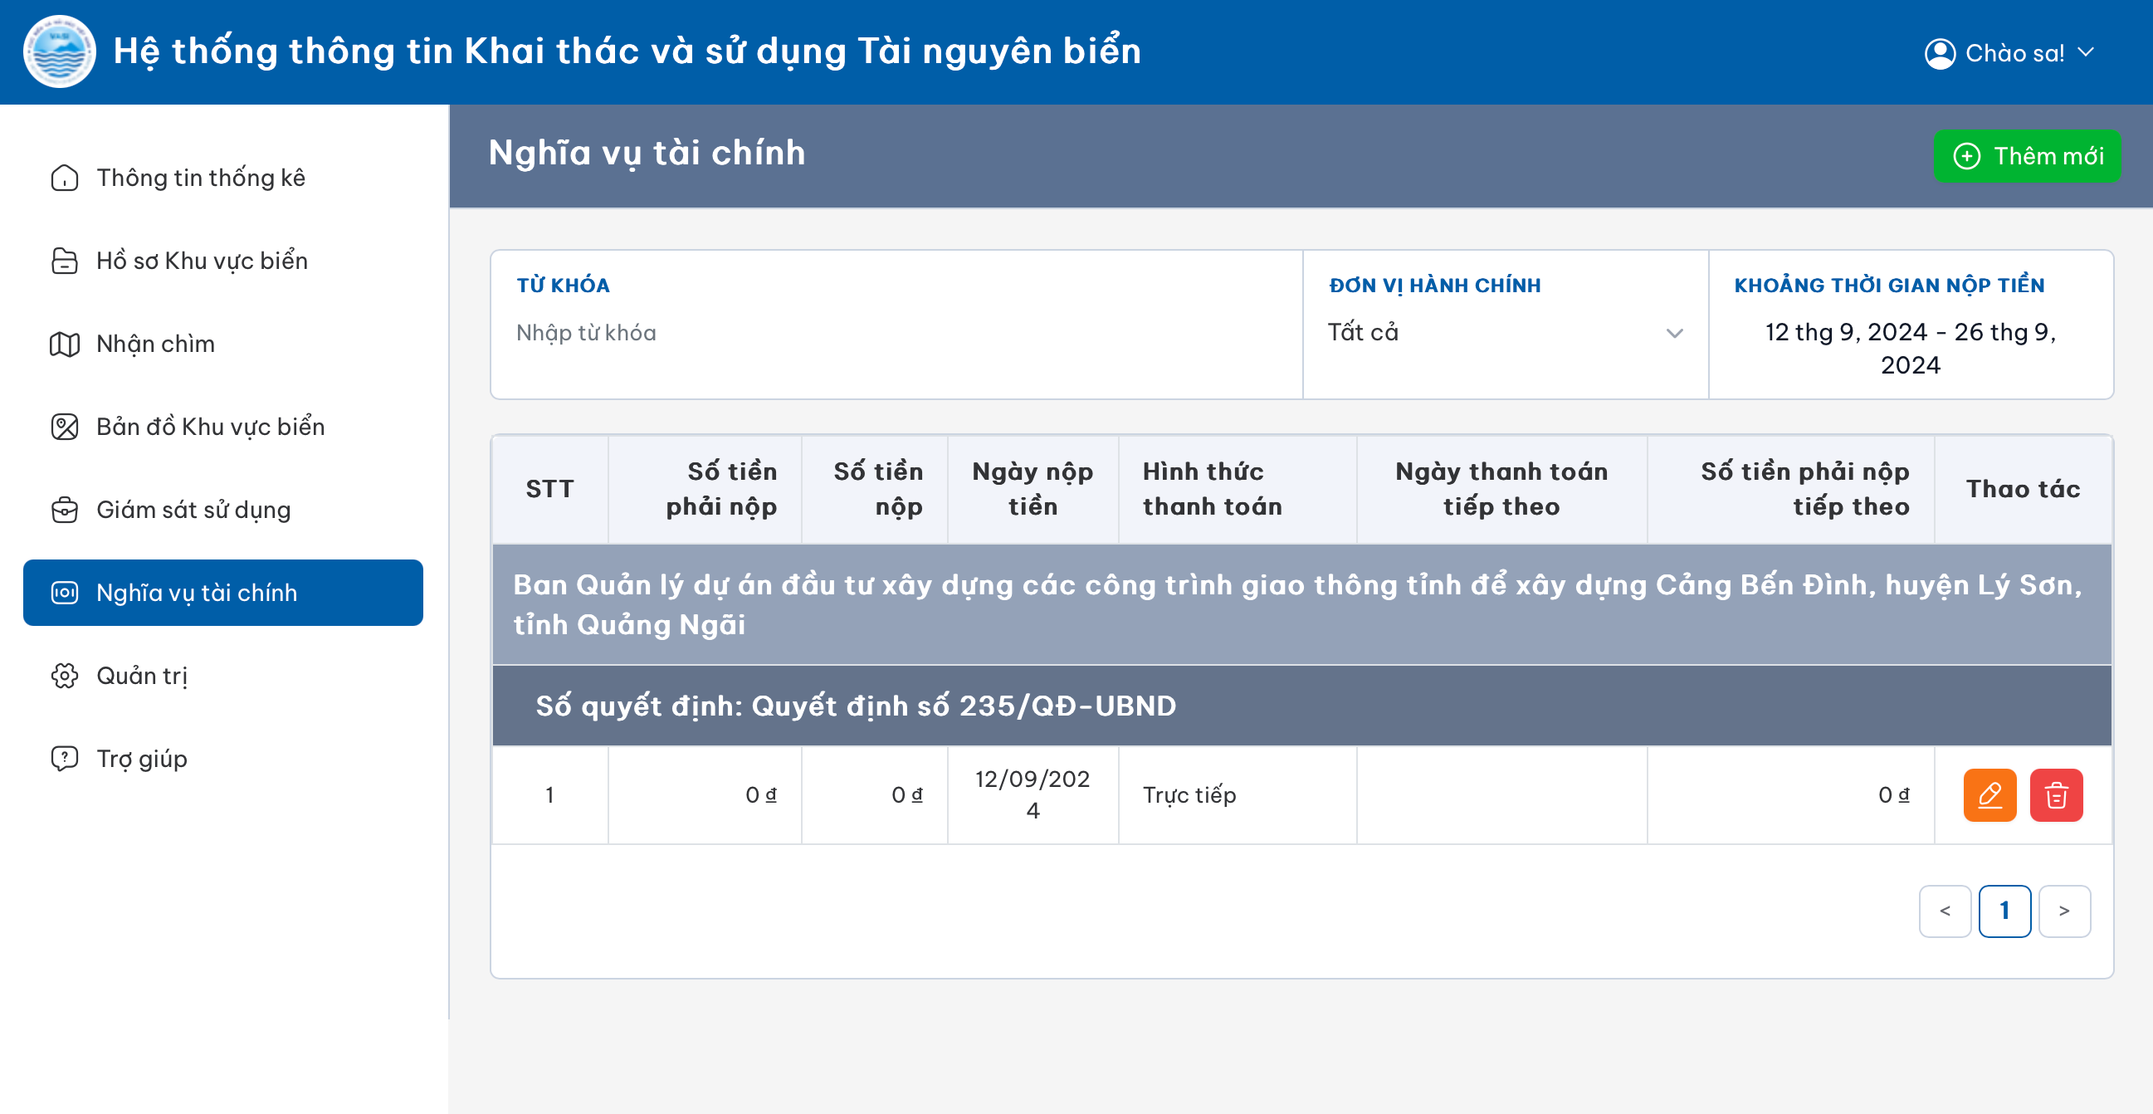Select the Bản đồ Khu vực biển icon
This screenshot has height=1114, width=2153.
64,426
